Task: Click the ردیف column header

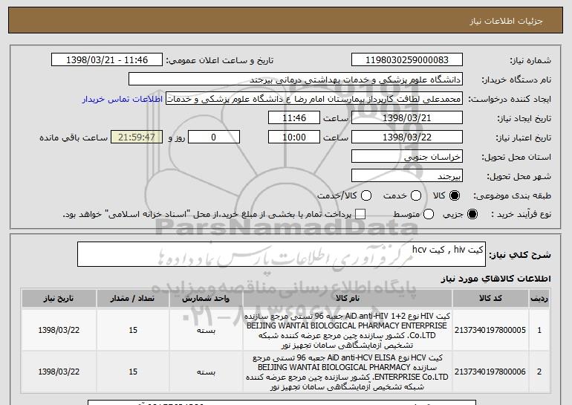Action: (x=539, y=299)
